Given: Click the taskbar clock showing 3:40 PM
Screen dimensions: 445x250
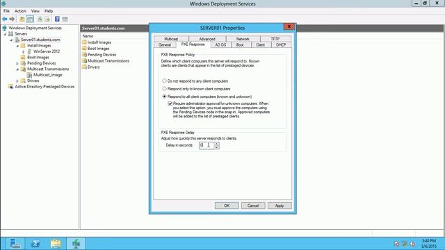Looking at the screenshot, I should [x=429, y=244].
